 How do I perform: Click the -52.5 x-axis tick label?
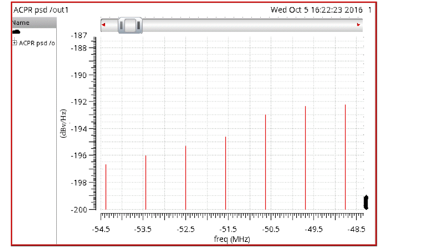pos(186,230)
